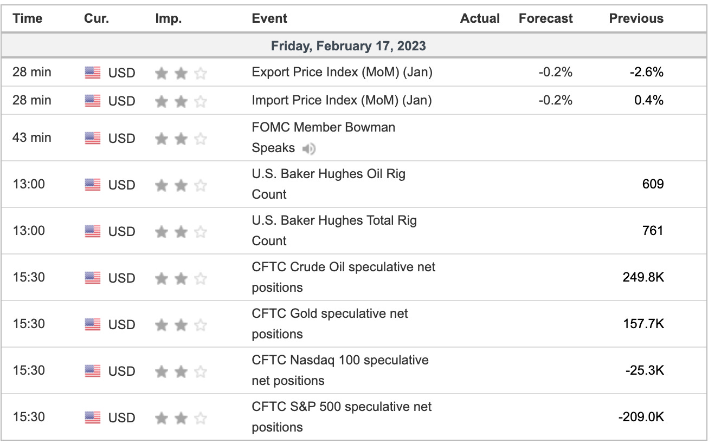Click the importance stars for FOMC Member Bowman row
Image resolution: width=721 pixels, height=444 pixels.
tap(181, 139)
